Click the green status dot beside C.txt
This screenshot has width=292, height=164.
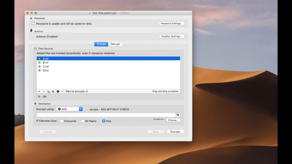[39, 67]
